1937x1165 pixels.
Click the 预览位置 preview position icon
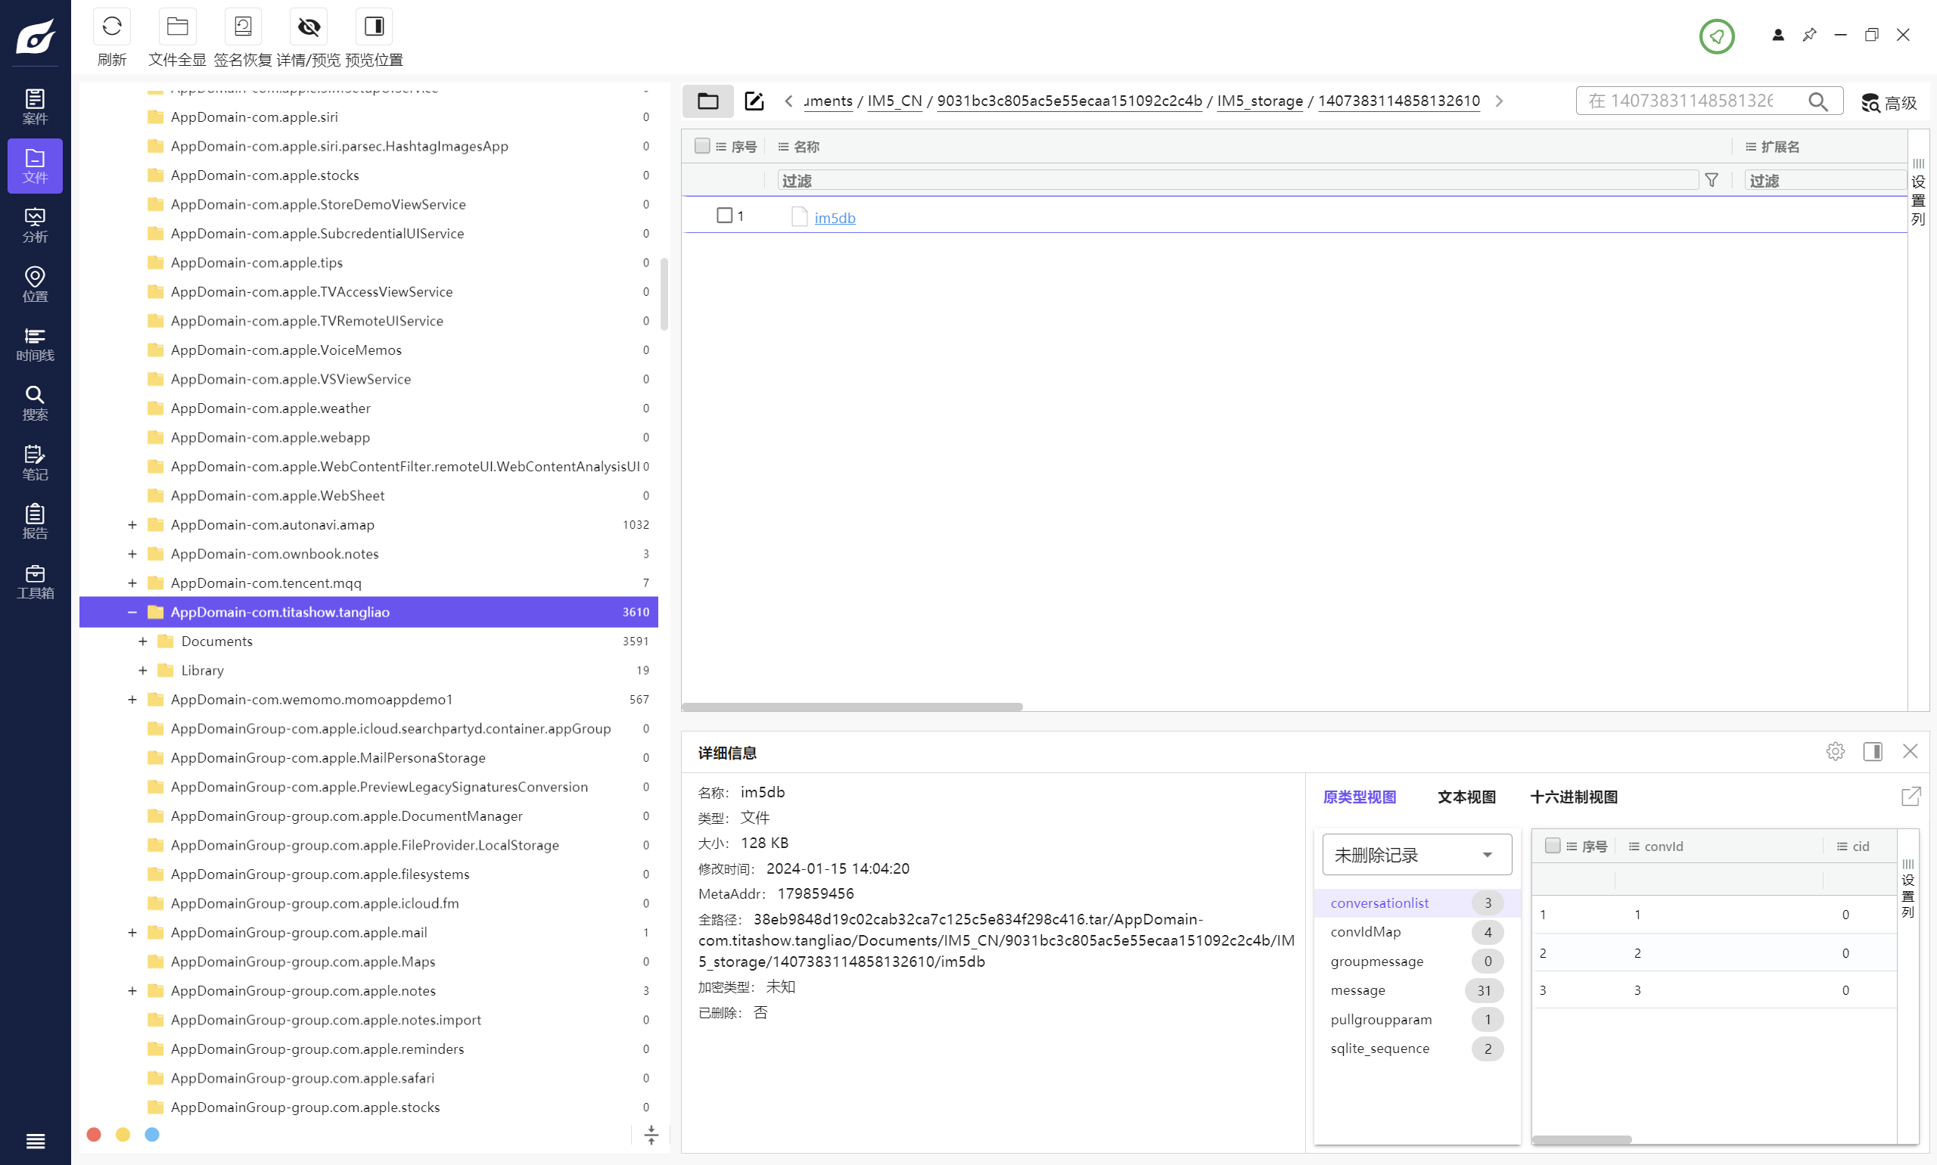click(375, 26)
